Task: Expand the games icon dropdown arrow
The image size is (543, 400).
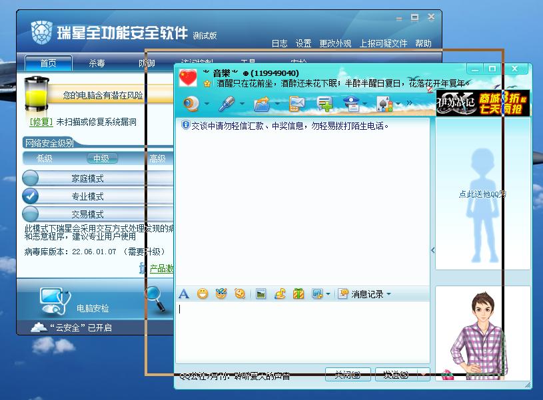Action: (x=398, y=103)
